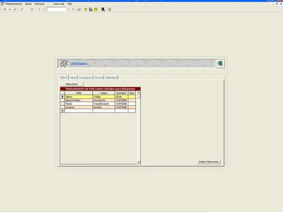Click CONTIENE operator in SignosFamilias row

click(121, 100)
